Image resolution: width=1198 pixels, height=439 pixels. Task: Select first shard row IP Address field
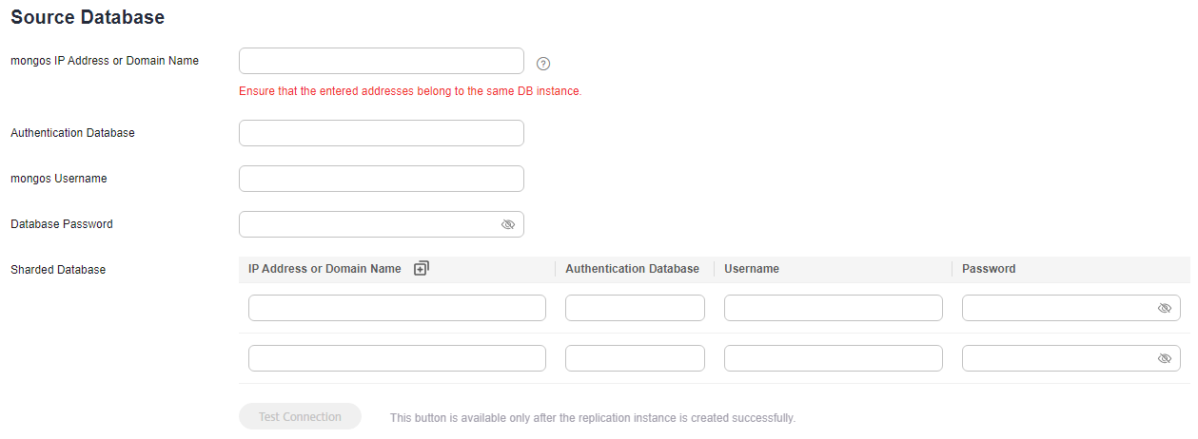tap(397, 308)
